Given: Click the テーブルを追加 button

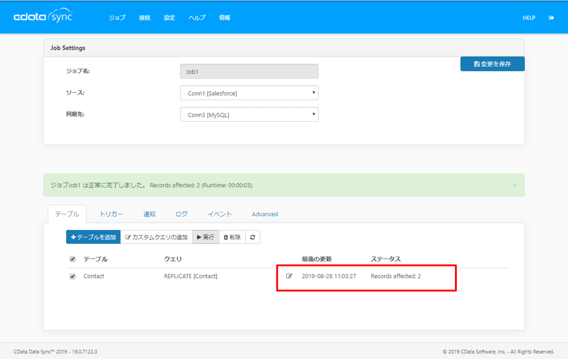Looking at the screenshot, I should (93, 237).
